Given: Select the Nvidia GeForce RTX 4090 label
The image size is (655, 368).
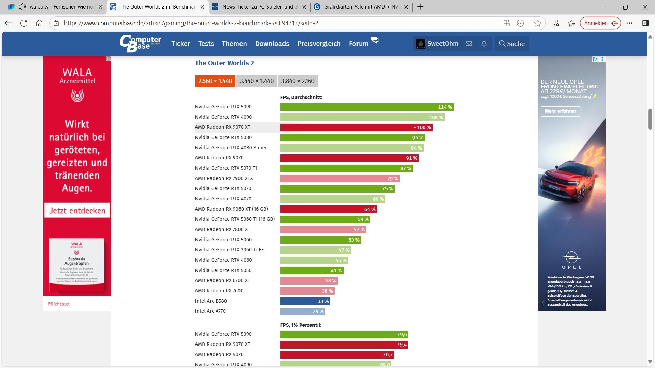Looking at the screenshot, I should 223,117.
